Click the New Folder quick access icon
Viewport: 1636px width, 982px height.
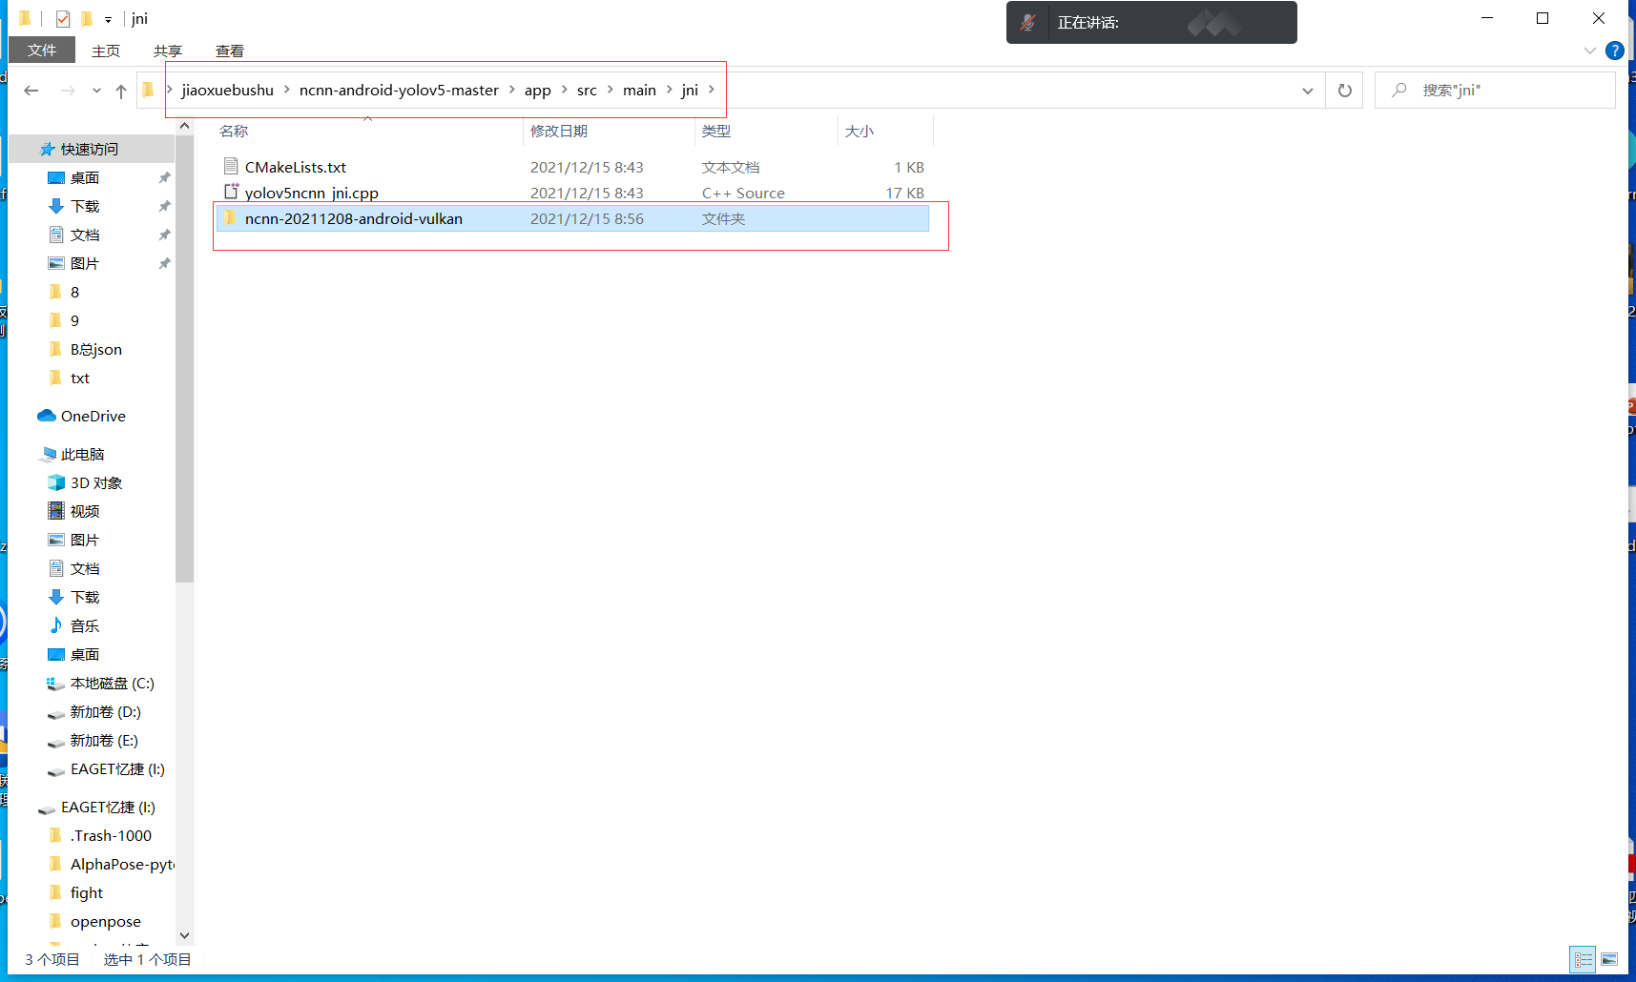click(88, 18)
